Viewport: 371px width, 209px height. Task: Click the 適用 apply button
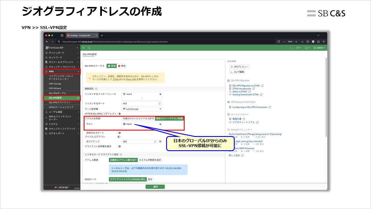click(155, 187)
